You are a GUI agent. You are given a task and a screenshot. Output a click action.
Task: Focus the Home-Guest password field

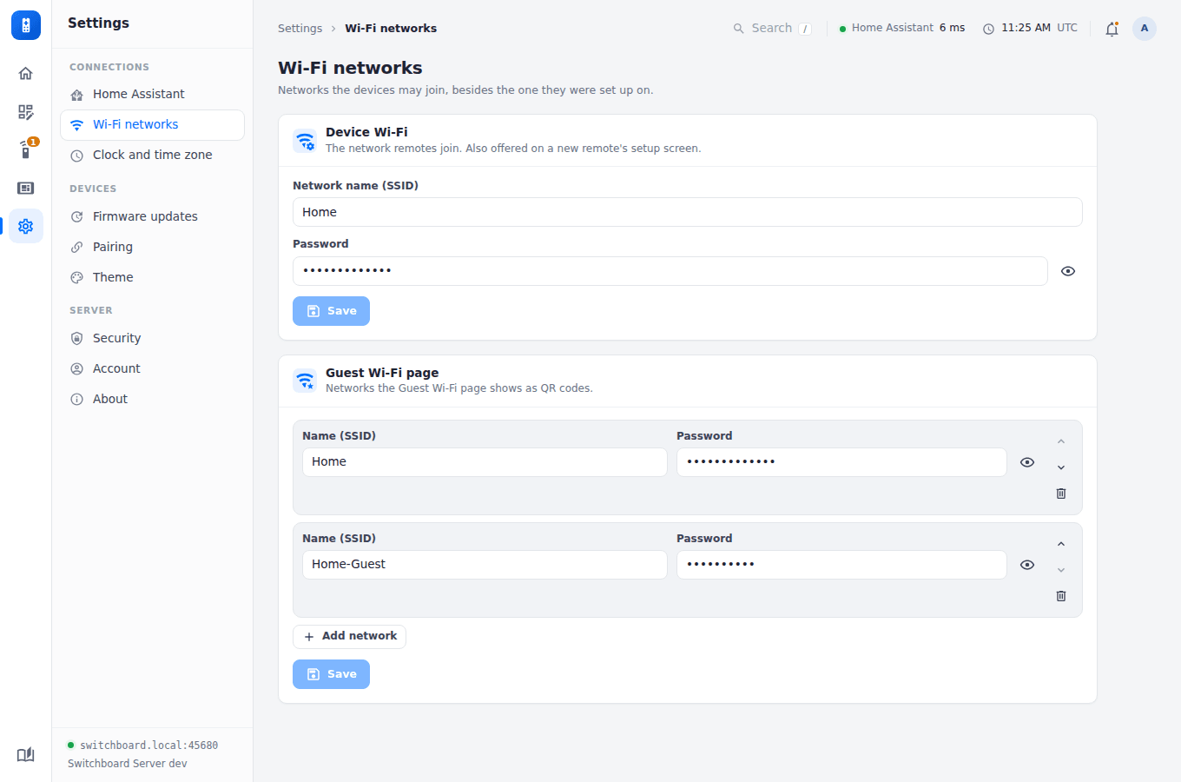[x=841, y=565]
